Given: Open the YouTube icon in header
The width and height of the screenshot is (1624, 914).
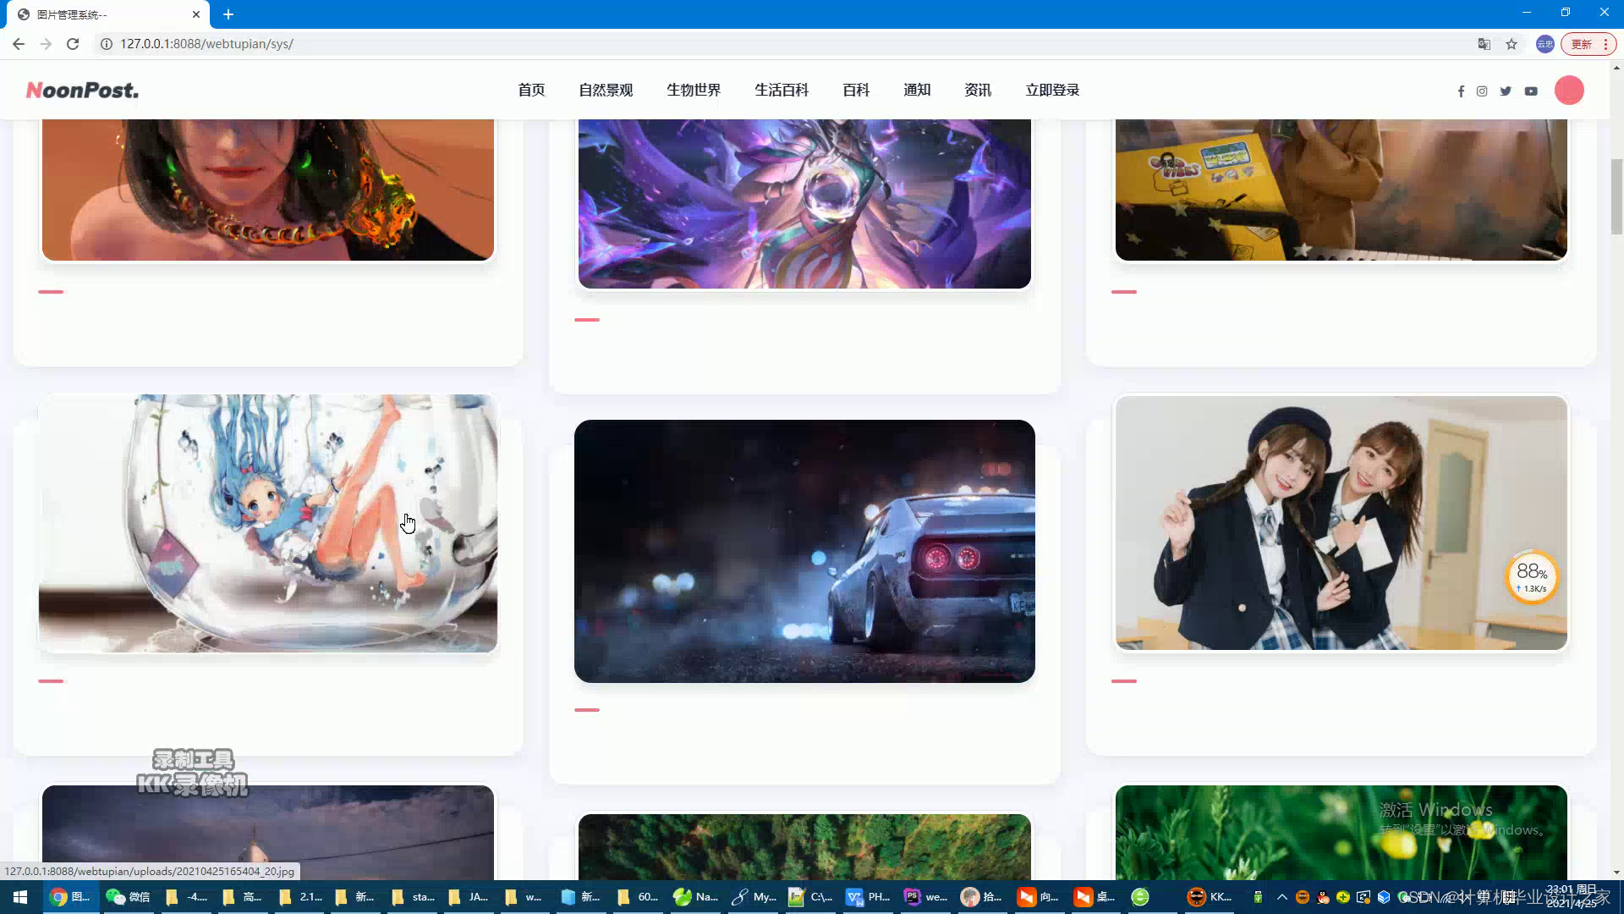Looking at the screenshot, I should pos(1531,91).
